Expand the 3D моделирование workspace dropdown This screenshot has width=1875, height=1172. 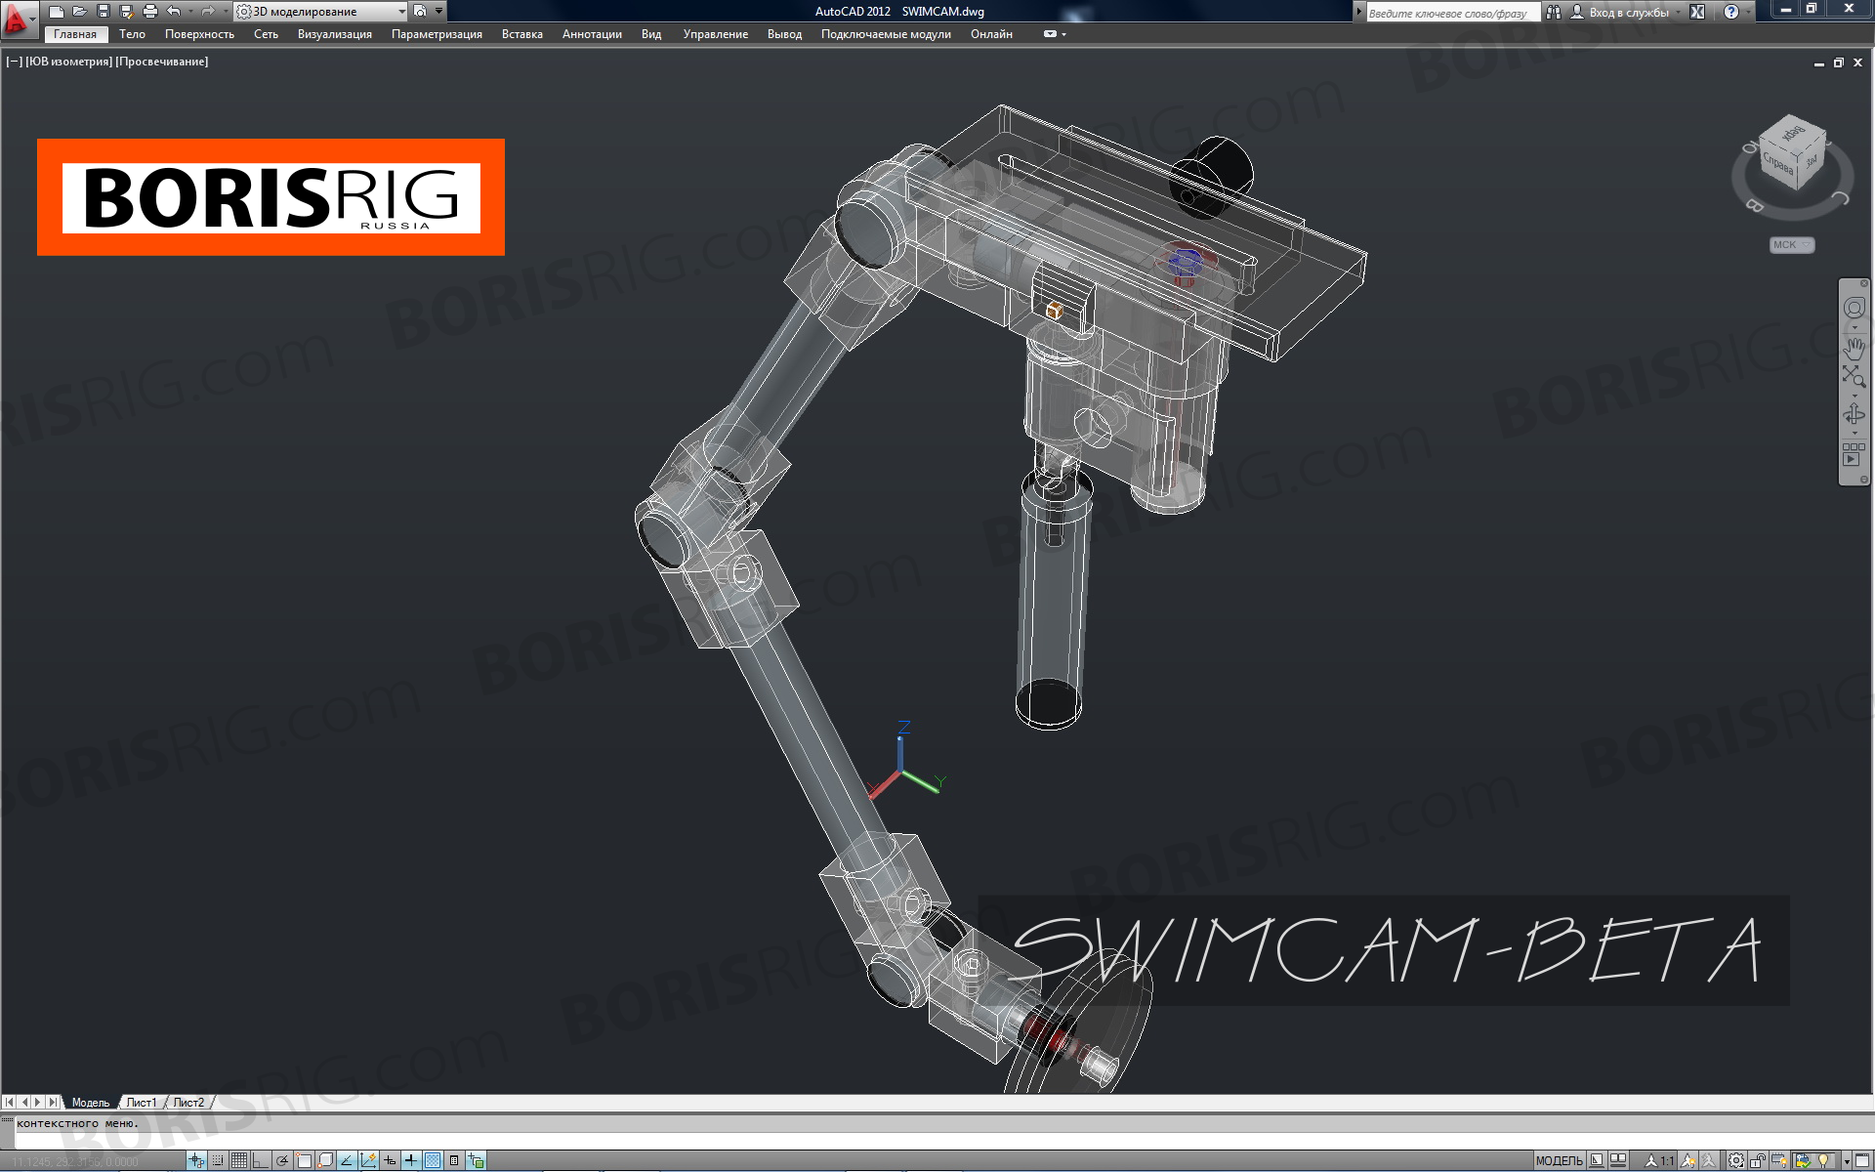(x=401, y=12)
